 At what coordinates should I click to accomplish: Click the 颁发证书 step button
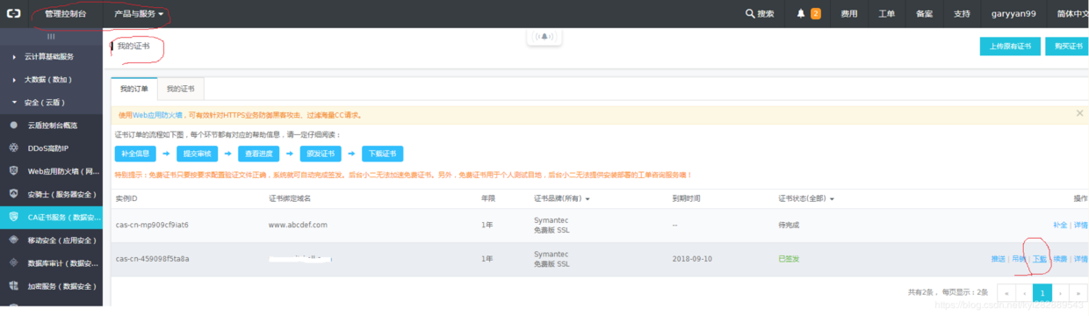(321, 154)
